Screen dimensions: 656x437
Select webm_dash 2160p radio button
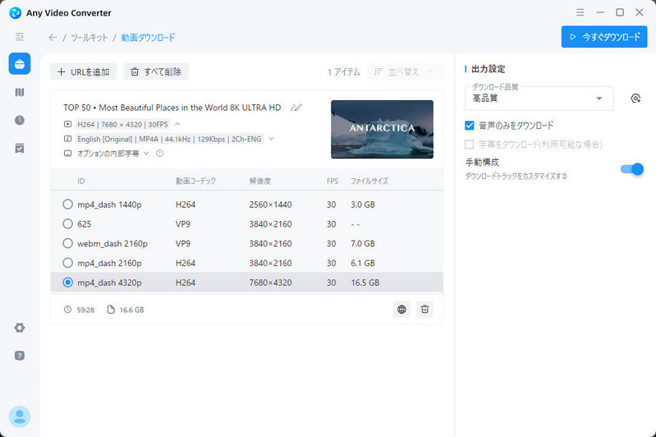coord(67,243)
